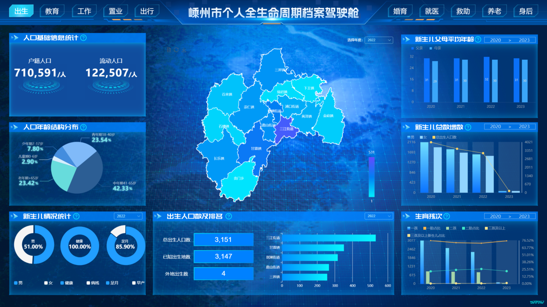The image size is (547, 307).
Task: Switch to the 就医 tab
Action: coord(432,11)
